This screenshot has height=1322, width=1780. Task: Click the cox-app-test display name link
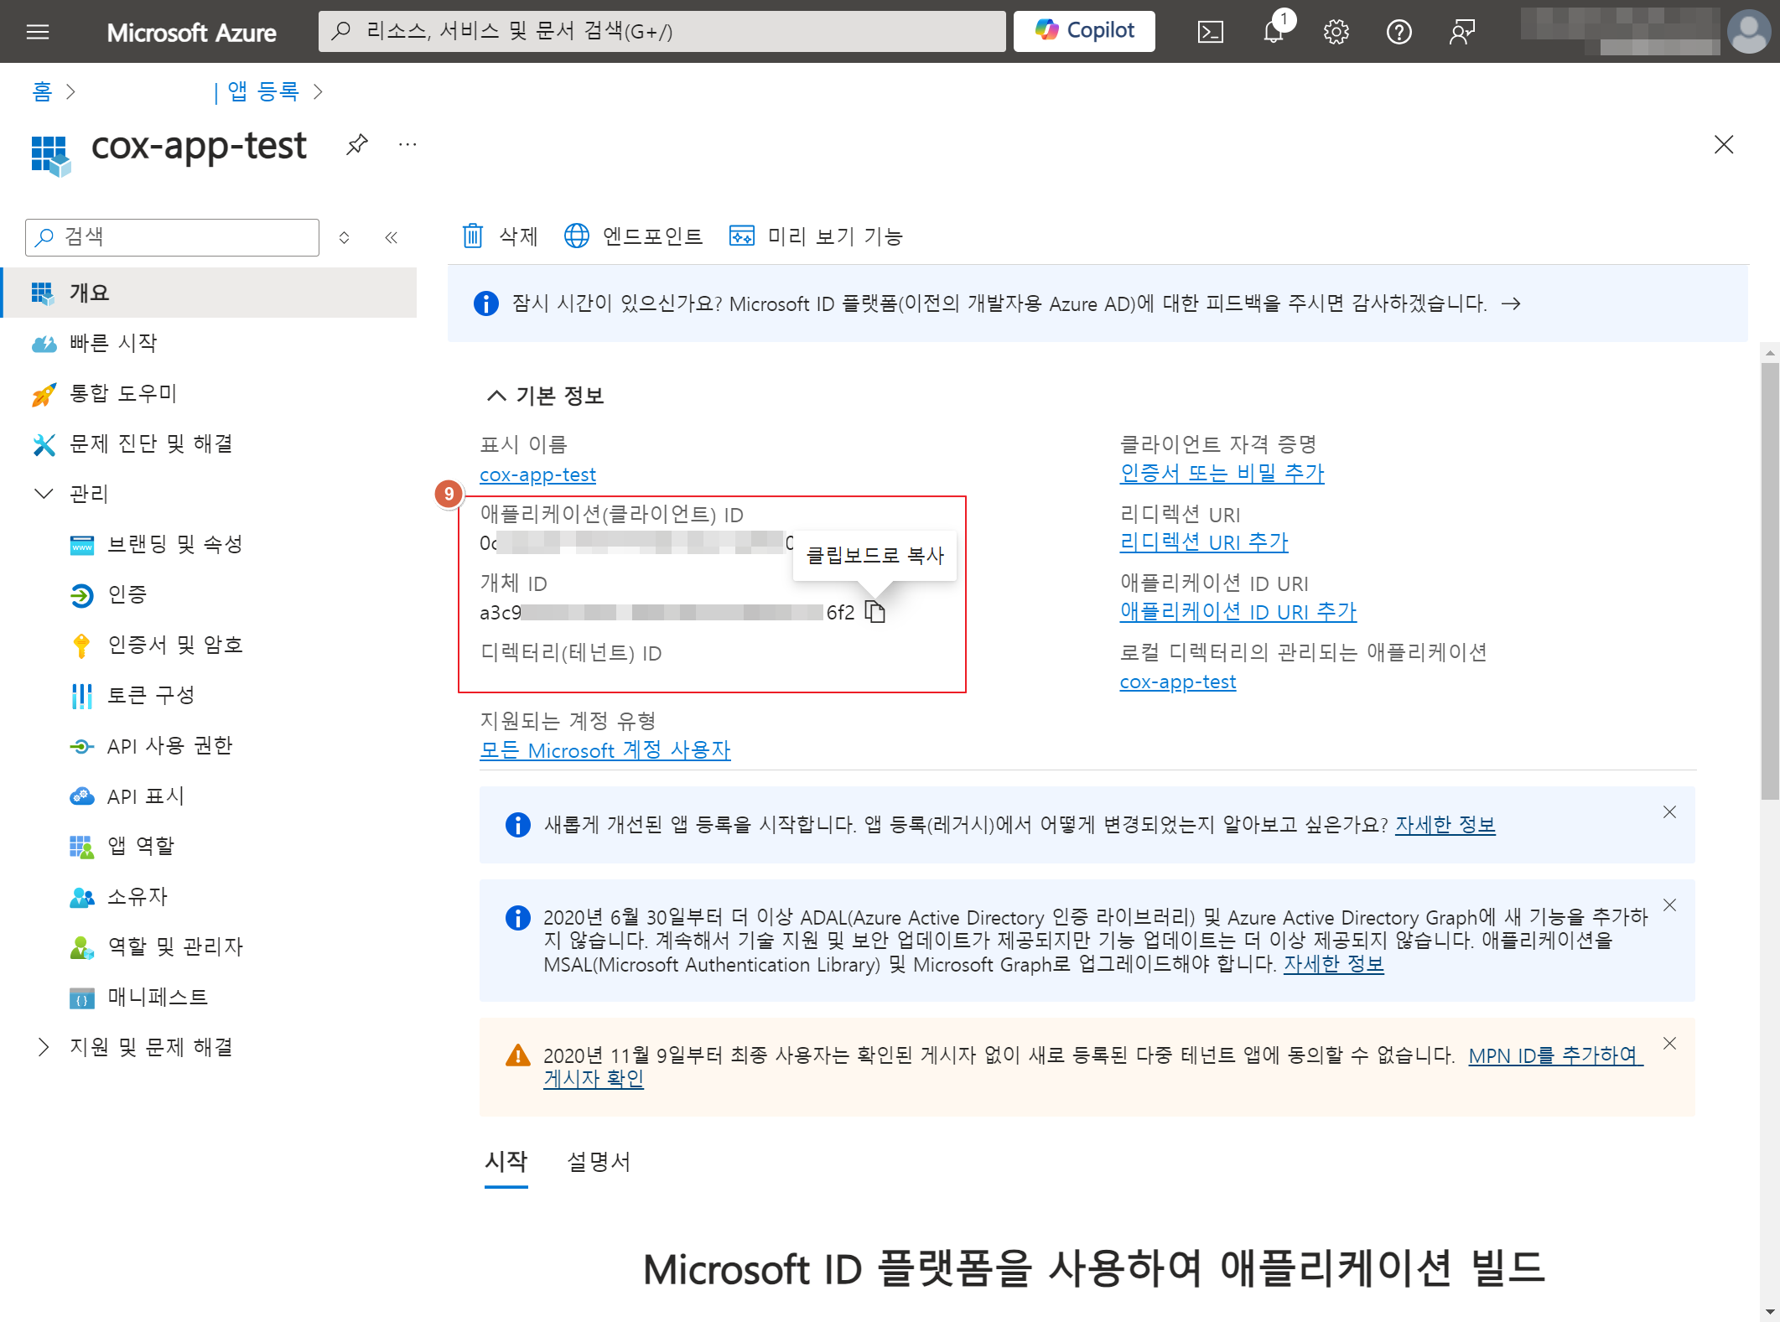click(x=537, y=475)
